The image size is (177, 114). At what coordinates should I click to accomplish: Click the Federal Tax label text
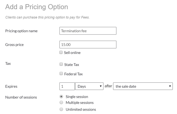click(x=74, y=74)
